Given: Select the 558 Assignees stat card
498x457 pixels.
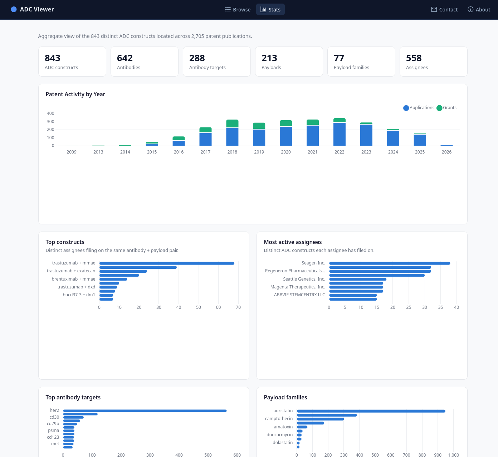Looking at the screenshot, I should tap(434, 62).
